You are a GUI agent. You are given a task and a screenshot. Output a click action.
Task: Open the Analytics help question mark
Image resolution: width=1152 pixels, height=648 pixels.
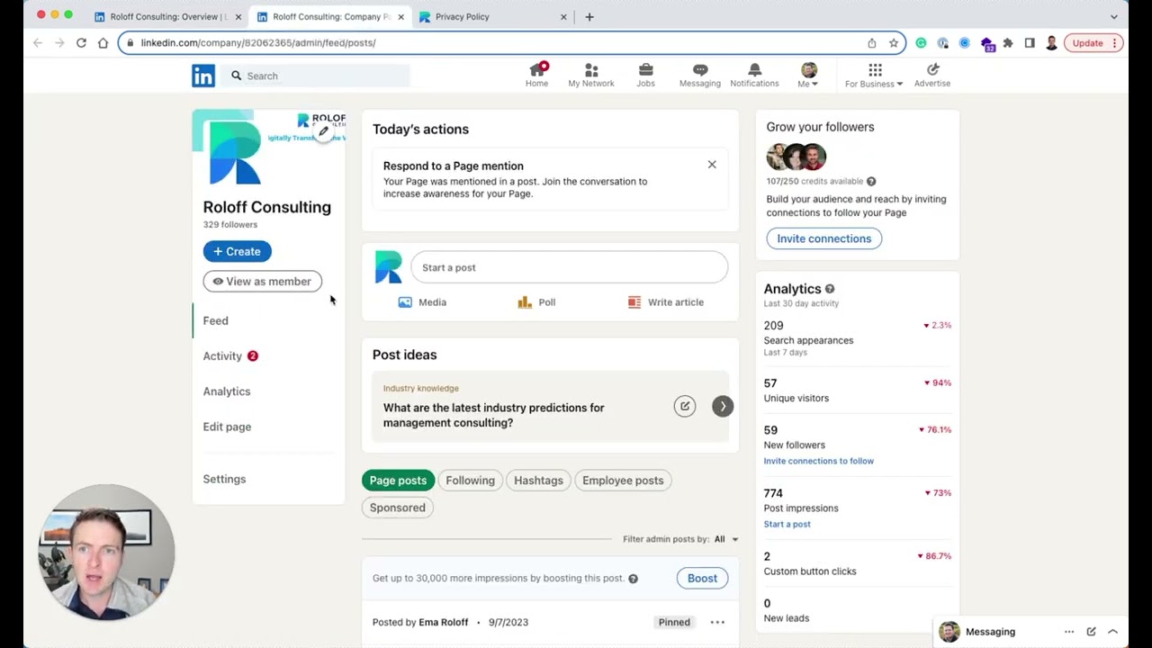[830, 289]
